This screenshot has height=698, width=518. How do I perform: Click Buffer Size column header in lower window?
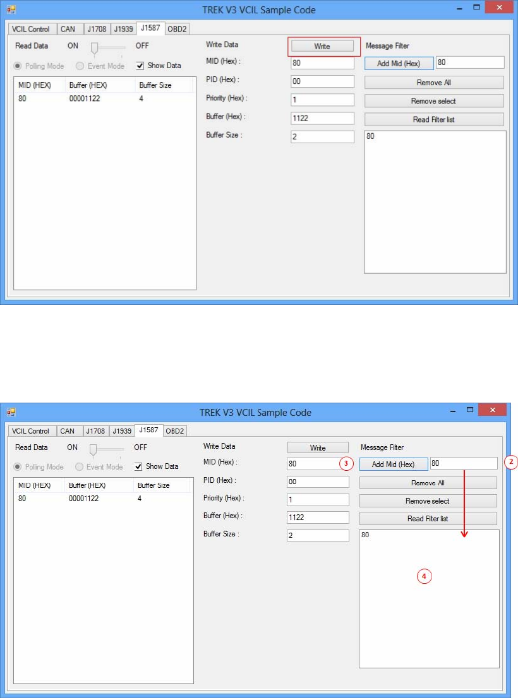(161, 485)
